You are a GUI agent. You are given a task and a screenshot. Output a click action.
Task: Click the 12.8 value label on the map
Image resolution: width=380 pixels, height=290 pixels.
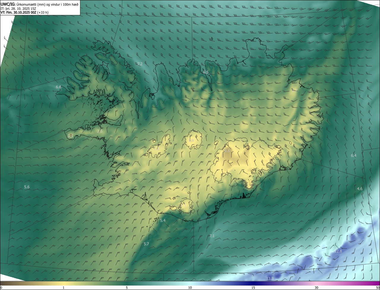pyautogui.click(x=338, y=251)
